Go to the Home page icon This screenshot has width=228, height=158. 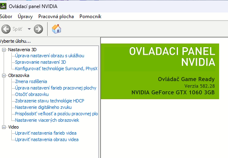coord(56,29)
